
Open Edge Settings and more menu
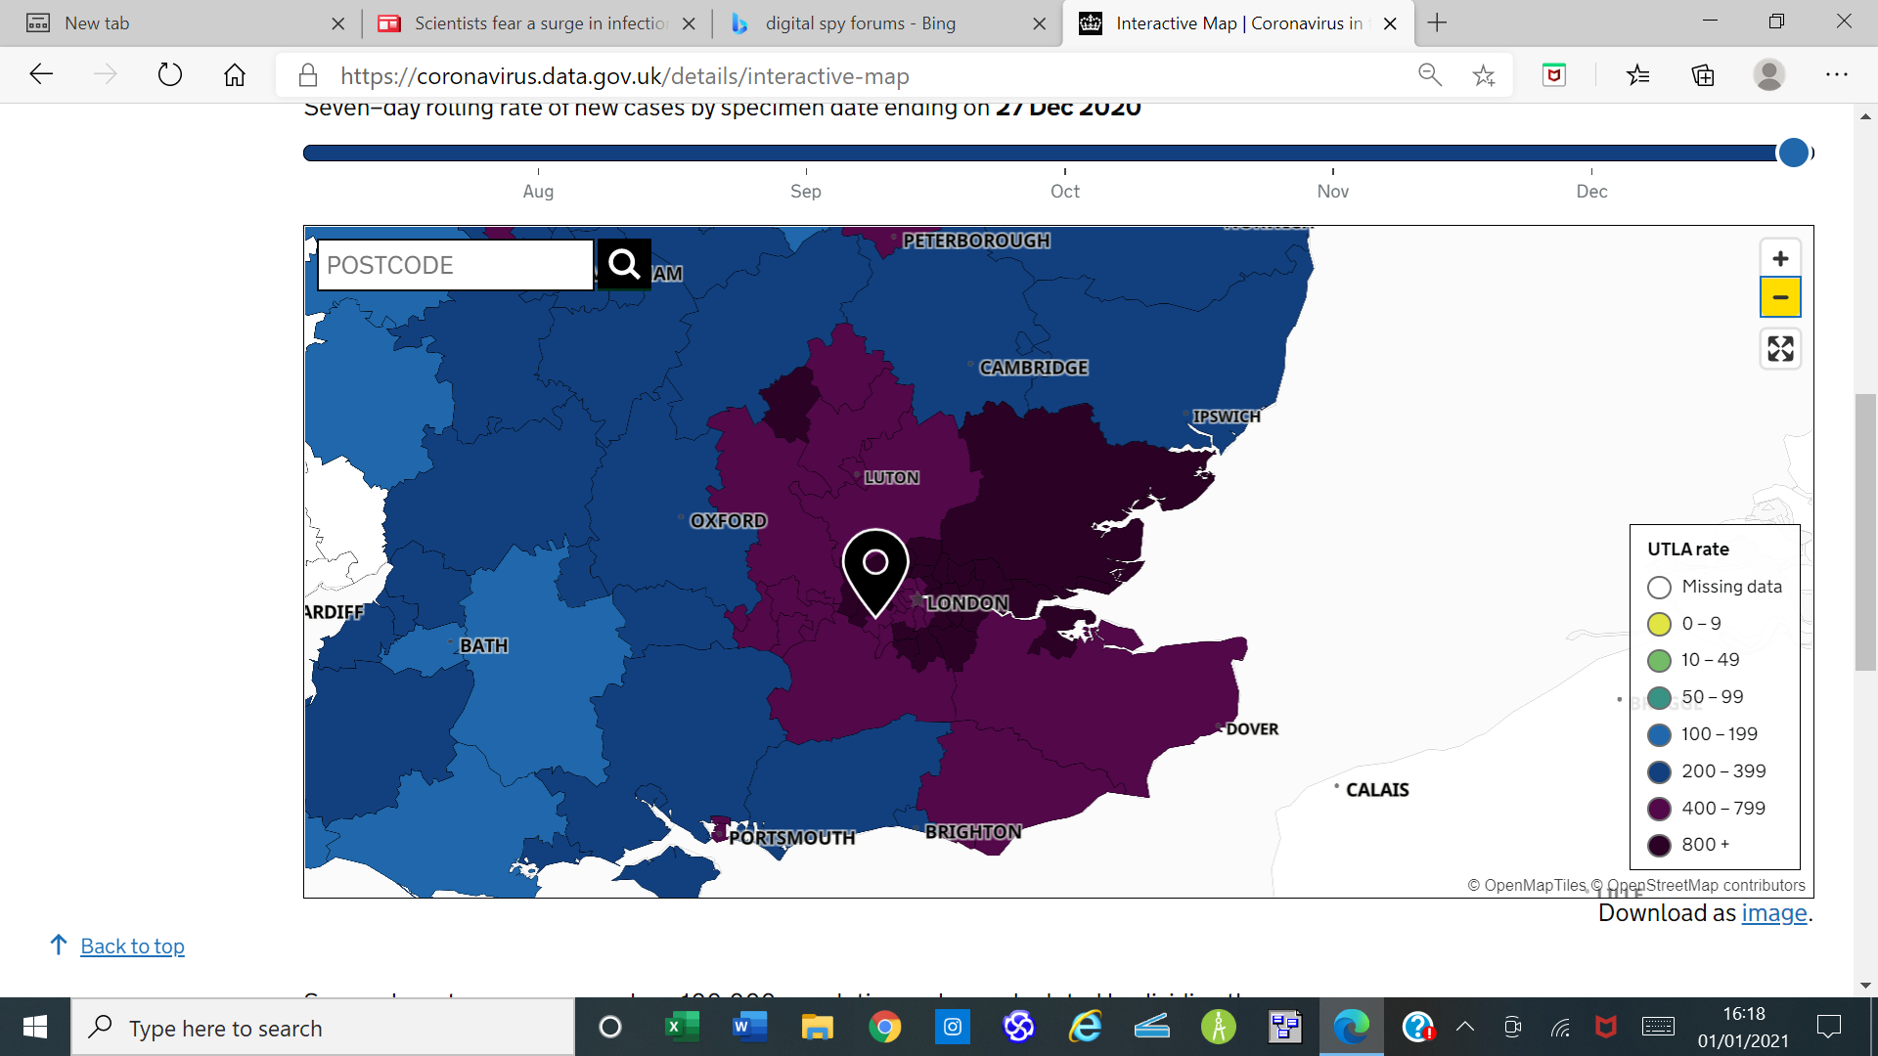click(x=1836, y=75)
